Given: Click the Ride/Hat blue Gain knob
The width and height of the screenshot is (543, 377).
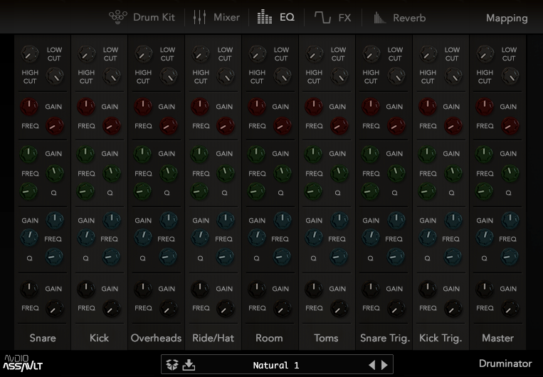Looking at the screenshot, I should [x=226, y=221].
